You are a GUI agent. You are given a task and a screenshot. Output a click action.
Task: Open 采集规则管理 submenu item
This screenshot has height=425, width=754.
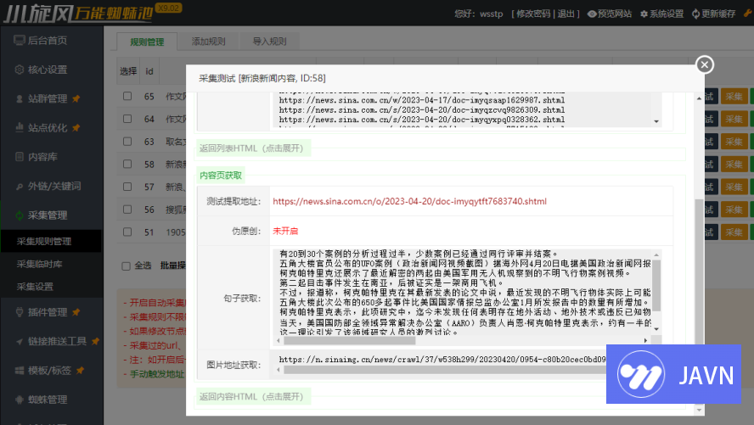pyautogui.click(x=52, y=241)
